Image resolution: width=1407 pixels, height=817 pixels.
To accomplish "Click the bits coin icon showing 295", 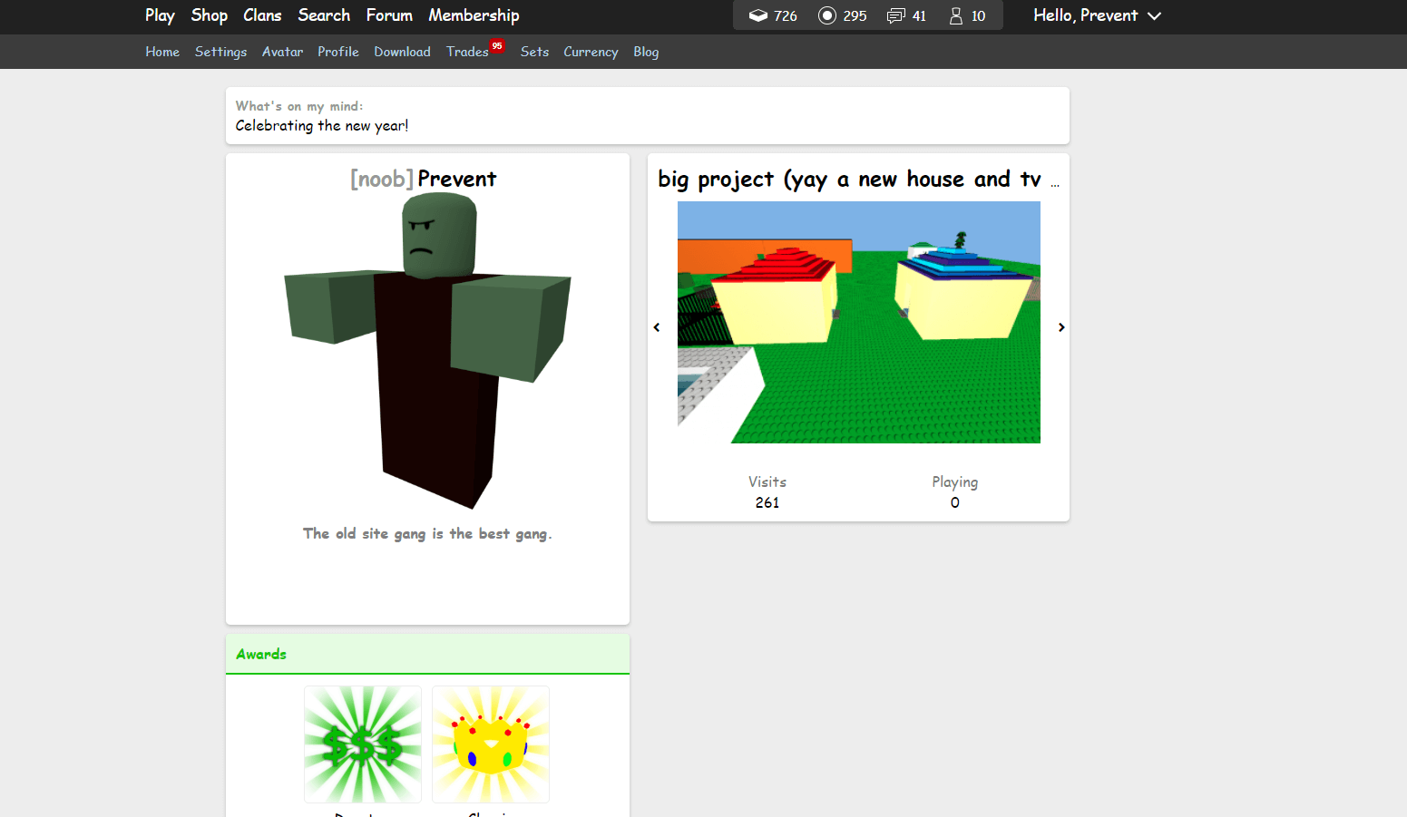I will tap(827, 15).
